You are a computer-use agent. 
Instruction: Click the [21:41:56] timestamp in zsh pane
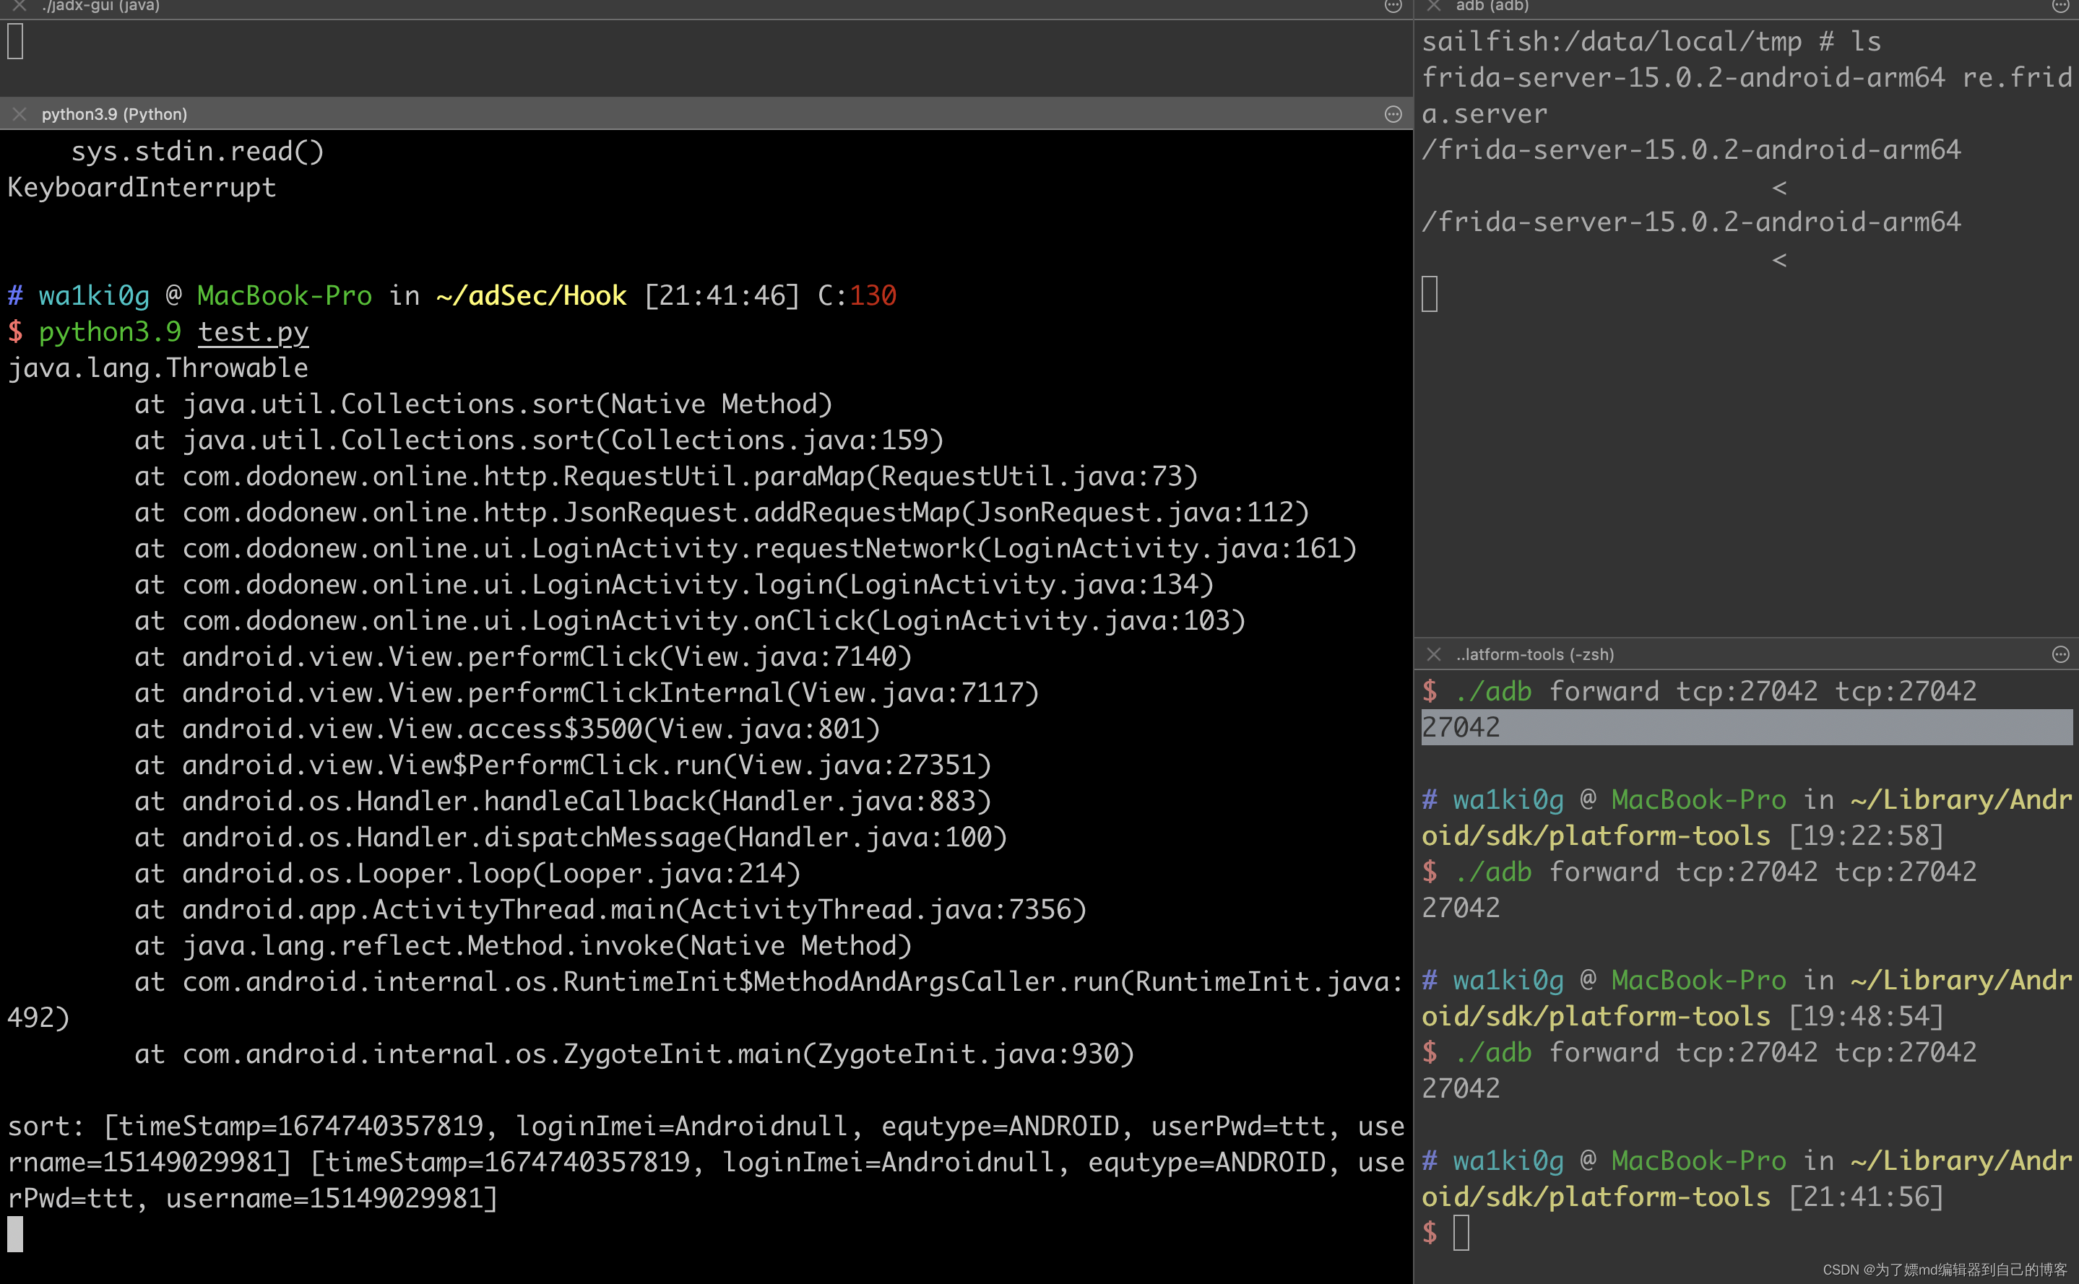[x=1866, y=1197]
